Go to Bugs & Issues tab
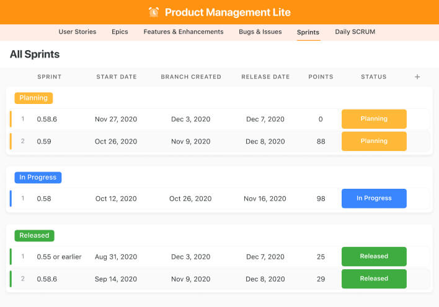 click(260, 32)
